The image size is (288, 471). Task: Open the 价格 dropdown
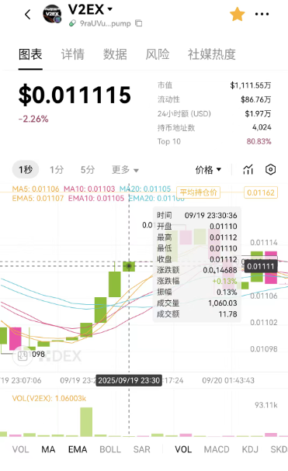(208, 170)
